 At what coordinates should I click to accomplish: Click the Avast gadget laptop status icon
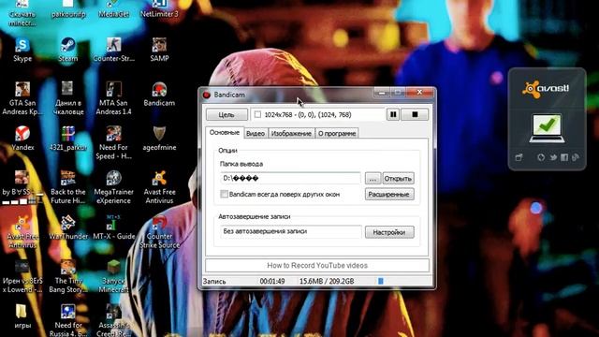click(547, 128)
